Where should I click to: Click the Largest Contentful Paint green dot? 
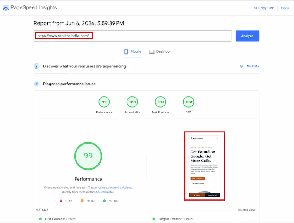click(x=154, y=219)
